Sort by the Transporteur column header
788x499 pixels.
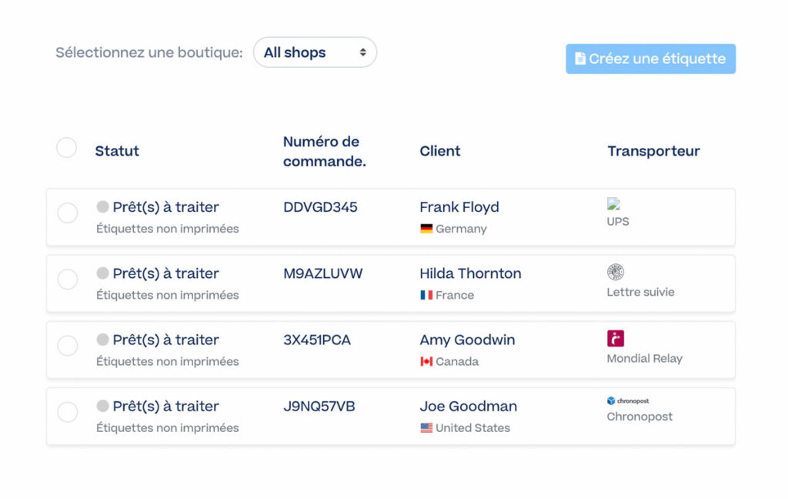[653, 151]
